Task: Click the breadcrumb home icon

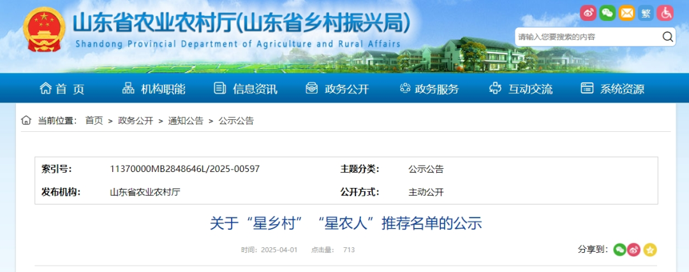Action: (x=26, y=120)
